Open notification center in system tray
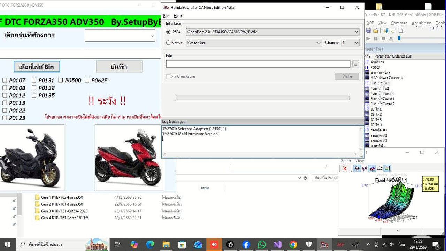The height and width of the screenshot is (251, 446). 436,244
